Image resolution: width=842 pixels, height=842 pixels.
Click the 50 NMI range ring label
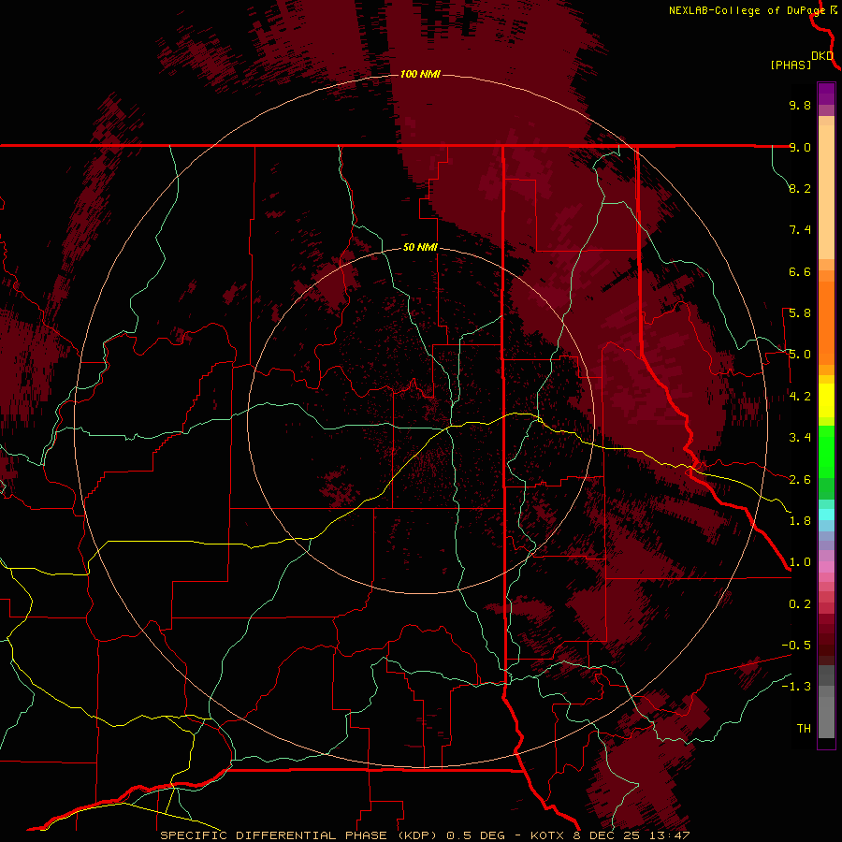point(420,247)
